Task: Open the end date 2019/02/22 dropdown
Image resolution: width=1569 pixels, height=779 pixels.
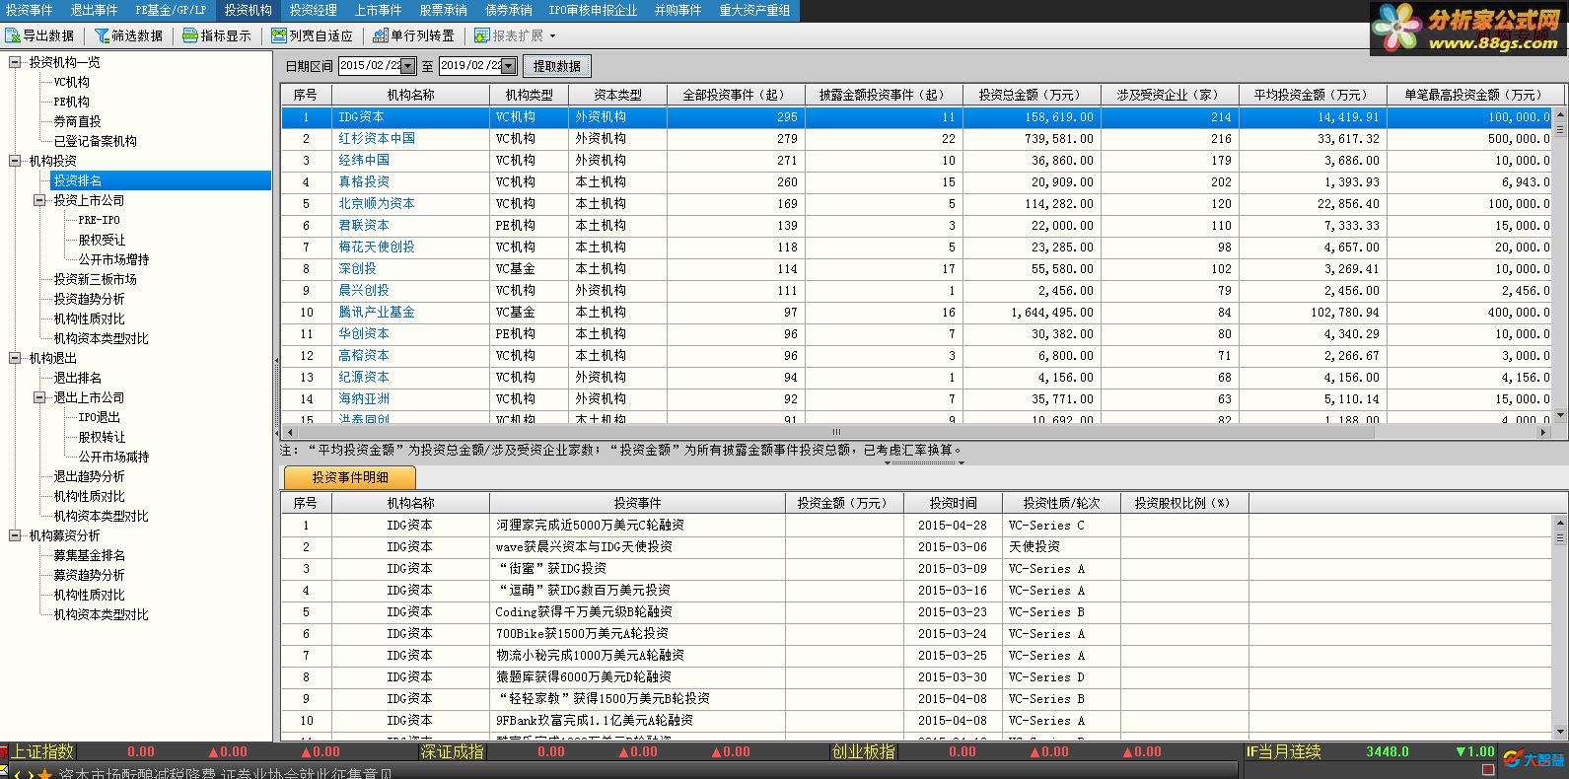Action: (x=509, y=66)
